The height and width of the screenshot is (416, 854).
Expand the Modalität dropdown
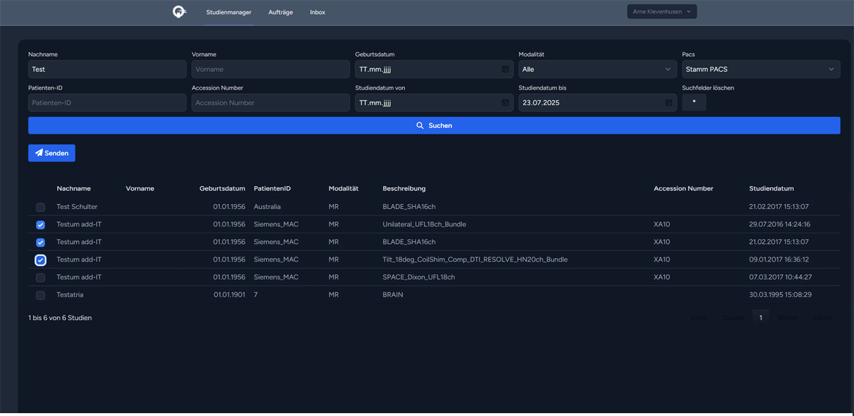click(x=596, y=69)
